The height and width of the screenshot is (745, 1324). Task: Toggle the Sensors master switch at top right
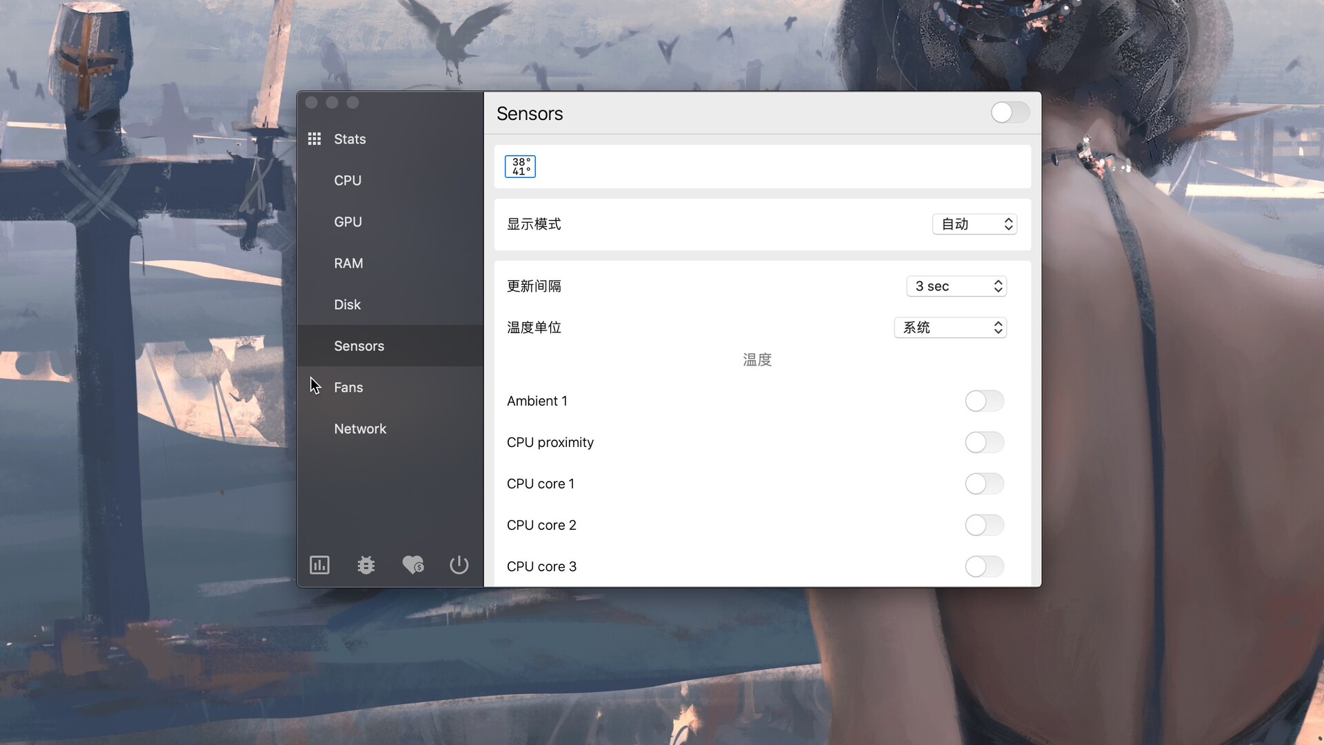tap(1010, 112)
